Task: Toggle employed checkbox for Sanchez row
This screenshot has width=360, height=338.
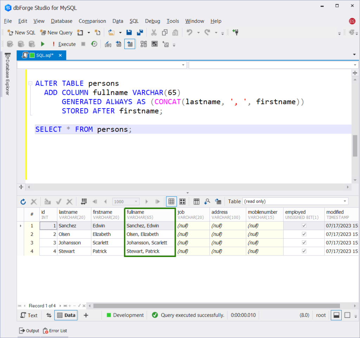Action: 304,226
